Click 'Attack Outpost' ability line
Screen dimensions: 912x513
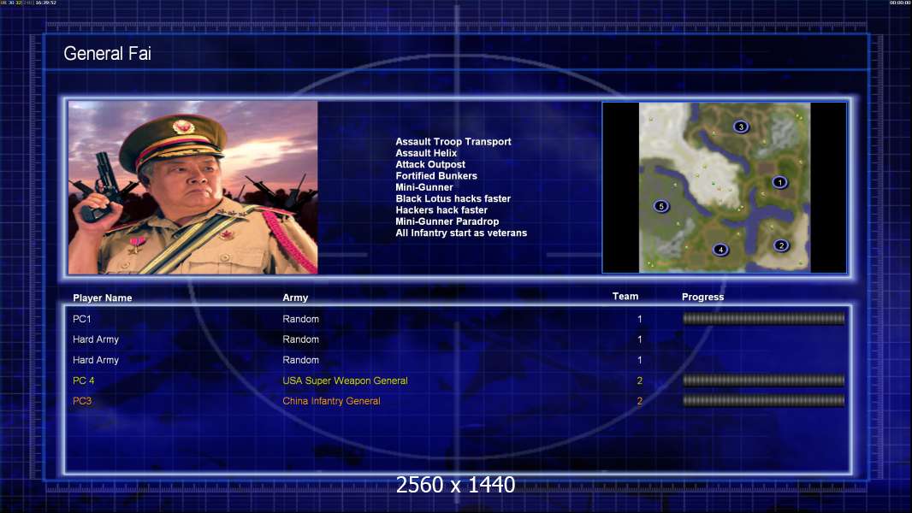pyautogui.click(x=429, y=164)
